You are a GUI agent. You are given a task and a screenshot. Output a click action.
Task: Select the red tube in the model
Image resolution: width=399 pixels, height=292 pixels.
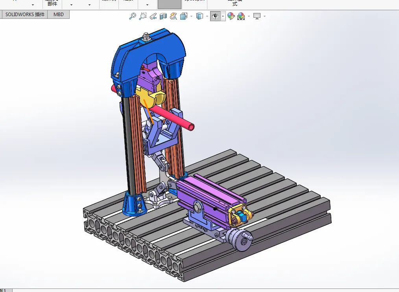(x=173, y=118)
